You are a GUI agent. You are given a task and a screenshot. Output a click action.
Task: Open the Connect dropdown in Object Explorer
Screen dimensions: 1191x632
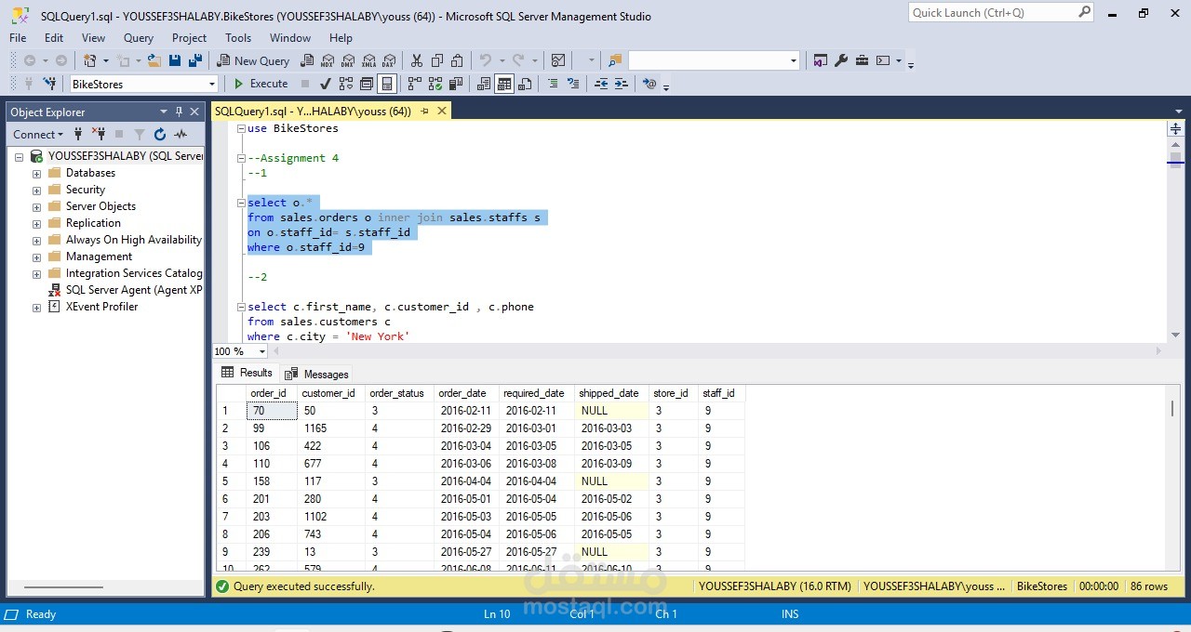point(38,135)
